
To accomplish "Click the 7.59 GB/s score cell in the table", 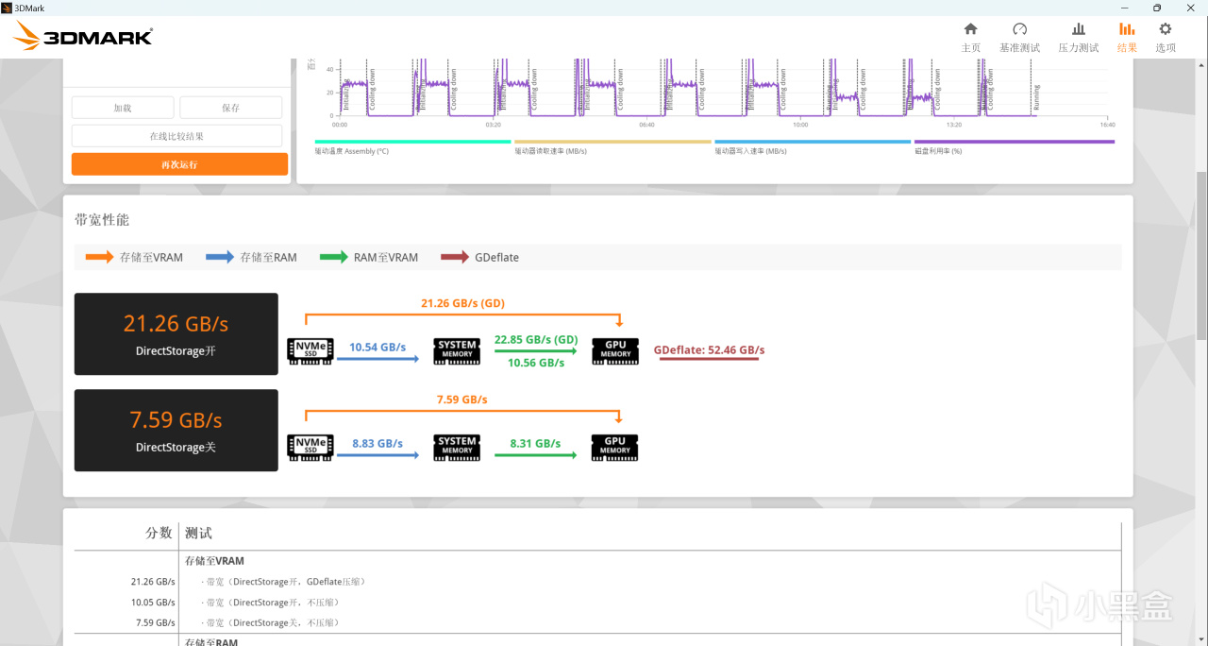I will click(x=156, y=623).
